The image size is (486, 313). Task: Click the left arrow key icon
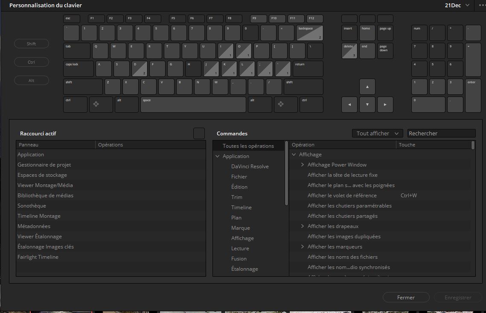(349, 104)
